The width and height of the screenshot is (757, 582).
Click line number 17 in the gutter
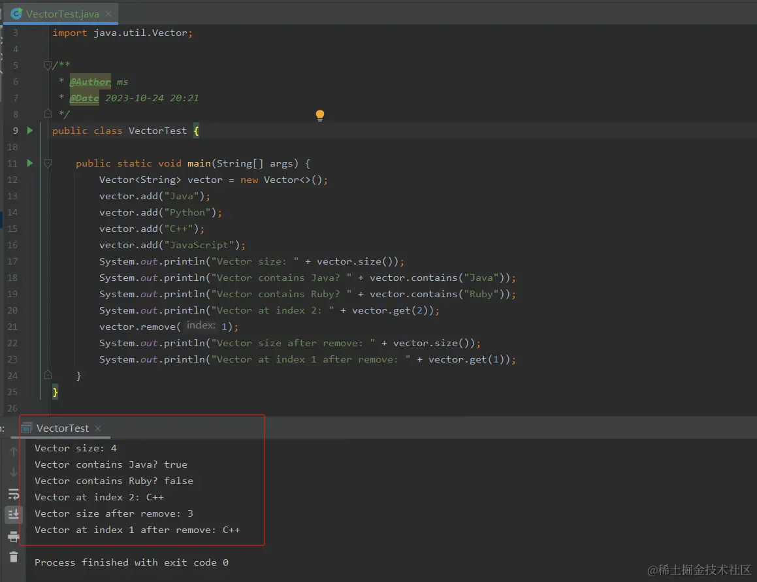point(12,261)
